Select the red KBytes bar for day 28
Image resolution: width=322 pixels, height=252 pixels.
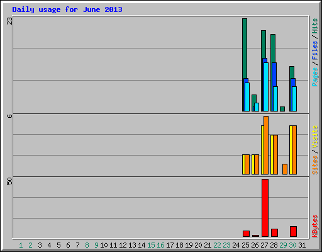pos(274,232)
